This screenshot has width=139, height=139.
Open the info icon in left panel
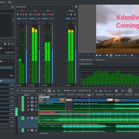[13, 7]
